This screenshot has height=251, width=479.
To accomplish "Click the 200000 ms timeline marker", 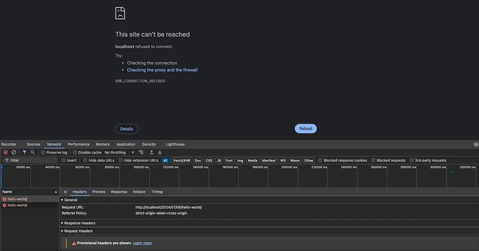I will tap(289, 167).
